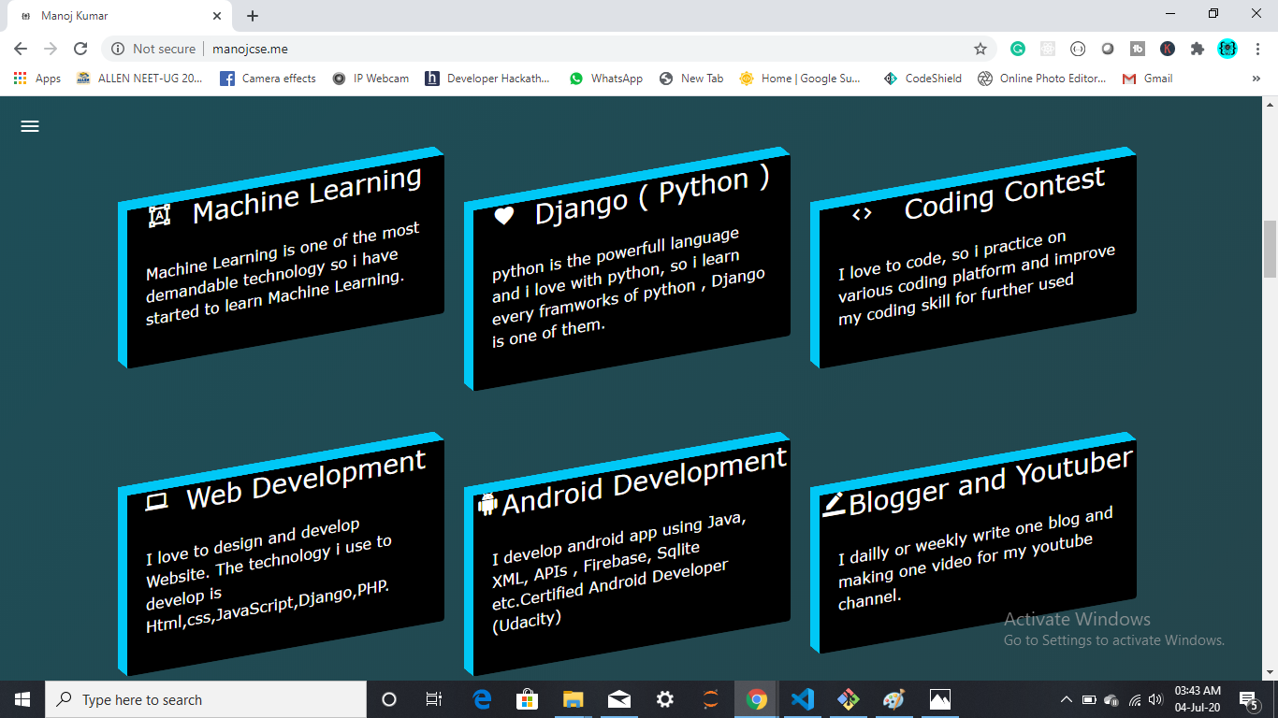Bookmark this page with the star icon

point(980,49)
